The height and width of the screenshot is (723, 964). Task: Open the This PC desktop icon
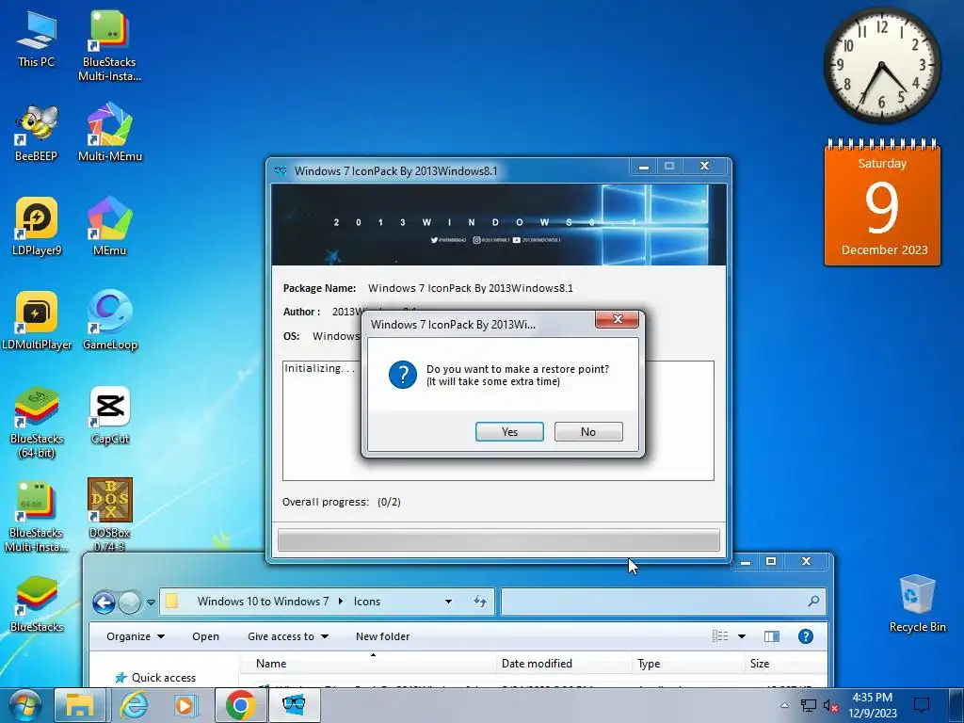click(x=37, y=39)
